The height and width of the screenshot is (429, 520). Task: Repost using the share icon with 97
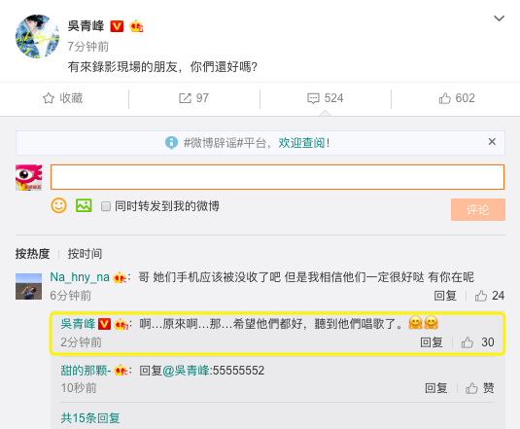[193, 98]
